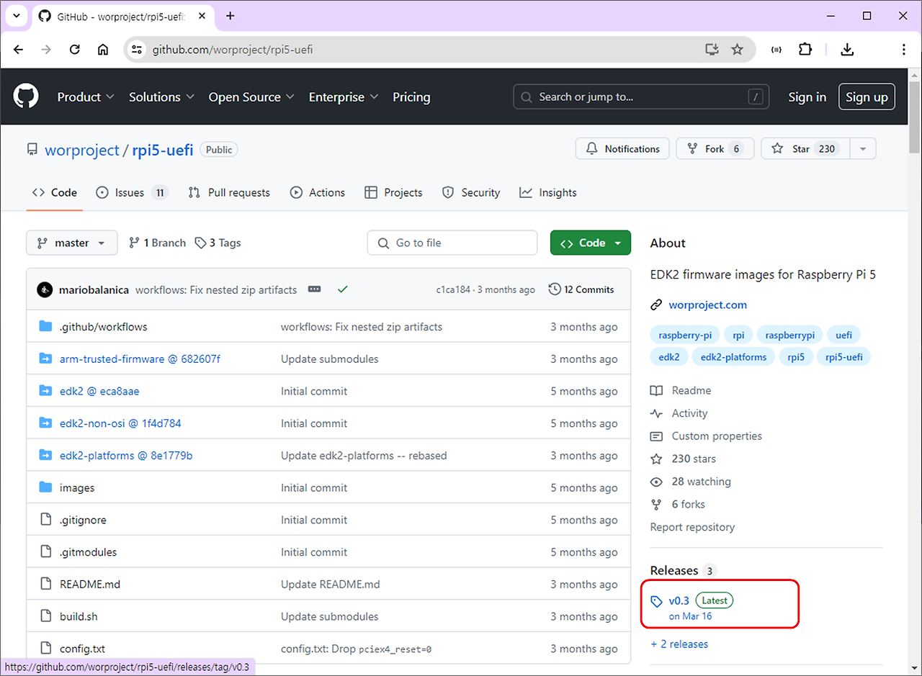Click the commit ellipsis details icon
This screenshot has width=922, height=676.
314,289
